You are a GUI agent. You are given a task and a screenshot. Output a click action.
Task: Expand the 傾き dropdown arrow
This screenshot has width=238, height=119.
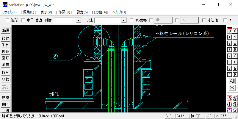(79, 20)
